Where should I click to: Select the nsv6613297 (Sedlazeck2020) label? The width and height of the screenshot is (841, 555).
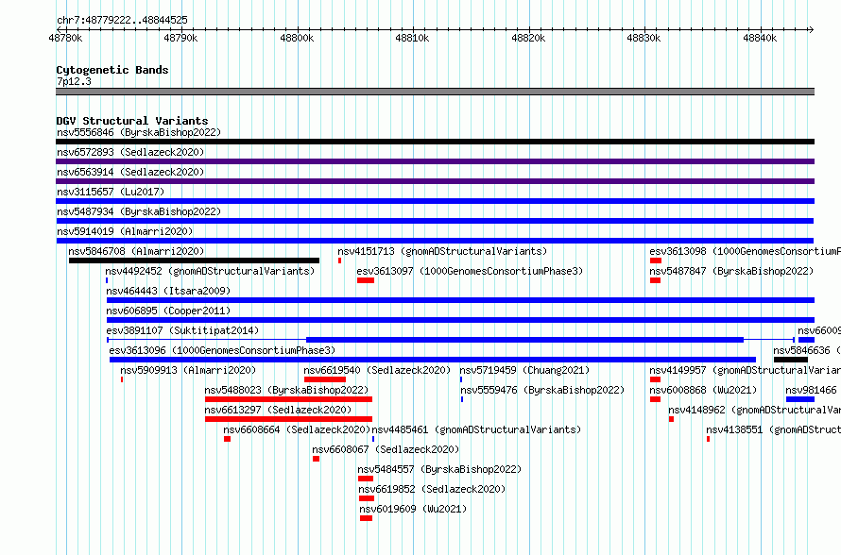coord(279,410)
